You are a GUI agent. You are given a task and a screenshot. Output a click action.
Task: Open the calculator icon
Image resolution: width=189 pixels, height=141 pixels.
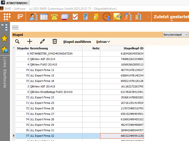(x=86, y=17)
